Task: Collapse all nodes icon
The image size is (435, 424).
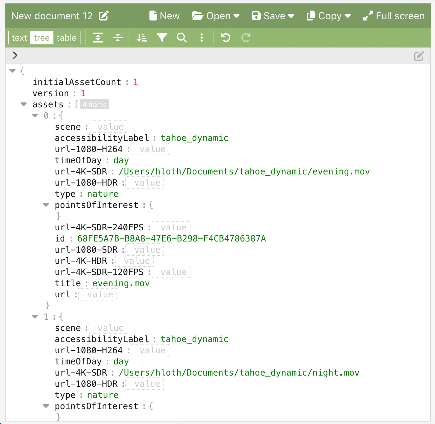Action: tap(118, 38)
